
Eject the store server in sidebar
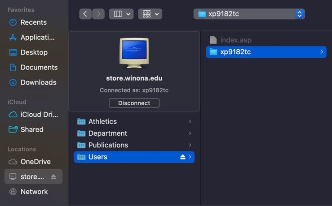click(53, 177)
